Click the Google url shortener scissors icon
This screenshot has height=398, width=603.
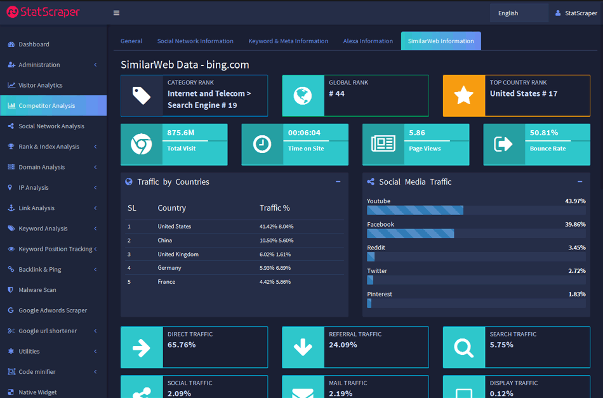pyautogui.click(x=11, y=331)
